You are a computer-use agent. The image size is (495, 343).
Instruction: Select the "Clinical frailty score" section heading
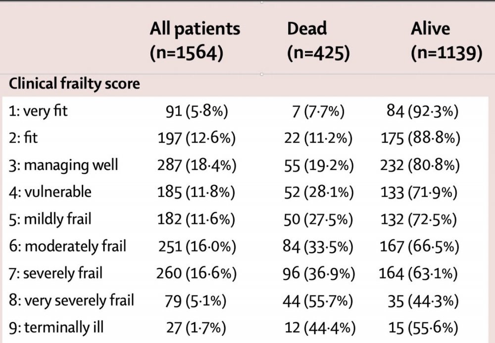[x=74, y=84]
